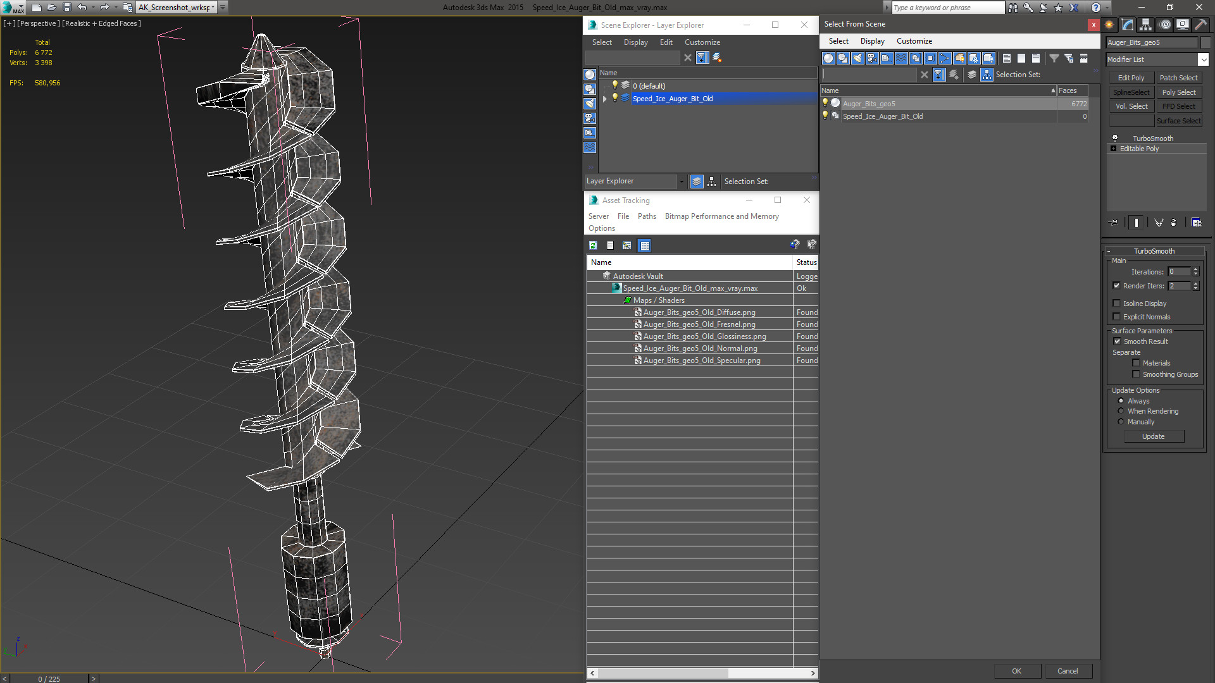Toggle Display Bone Objects filter in Select From Scene

(945, 58)
